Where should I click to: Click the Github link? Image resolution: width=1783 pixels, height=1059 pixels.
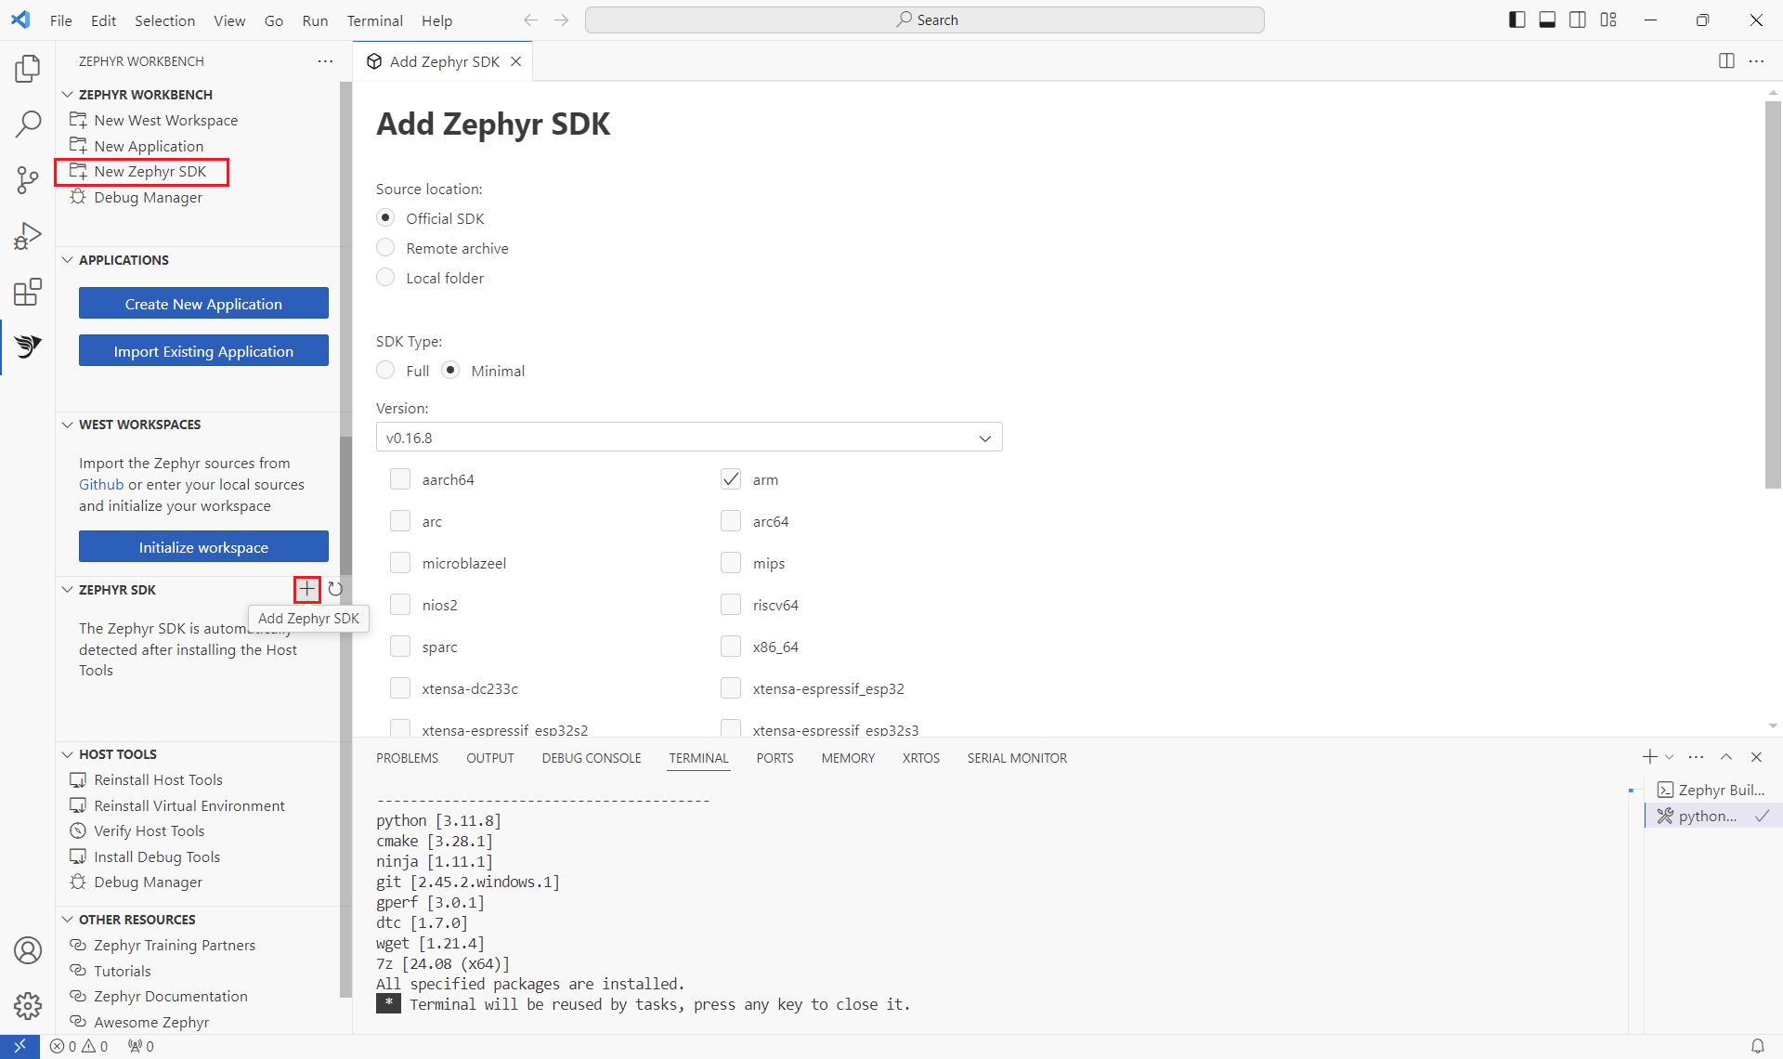coord(100,484)
